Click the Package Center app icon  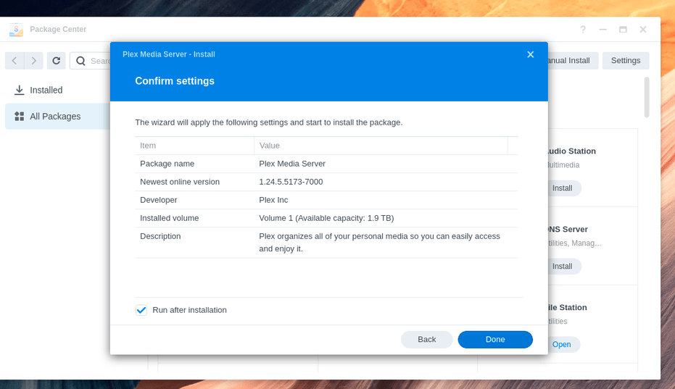[x=16, y=29]
